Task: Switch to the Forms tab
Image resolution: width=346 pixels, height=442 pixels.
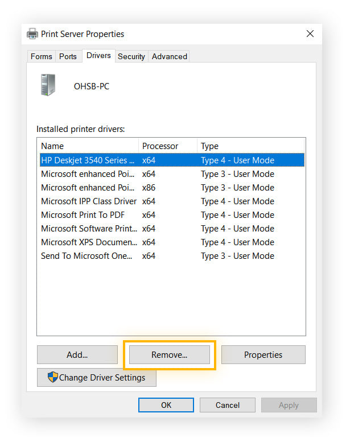Action: [x=41, y=56]
